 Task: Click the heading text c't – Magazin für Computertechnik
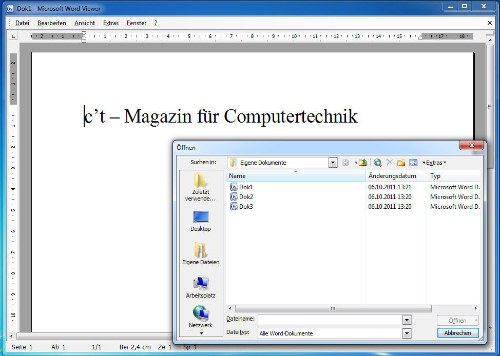coord(221,116)
